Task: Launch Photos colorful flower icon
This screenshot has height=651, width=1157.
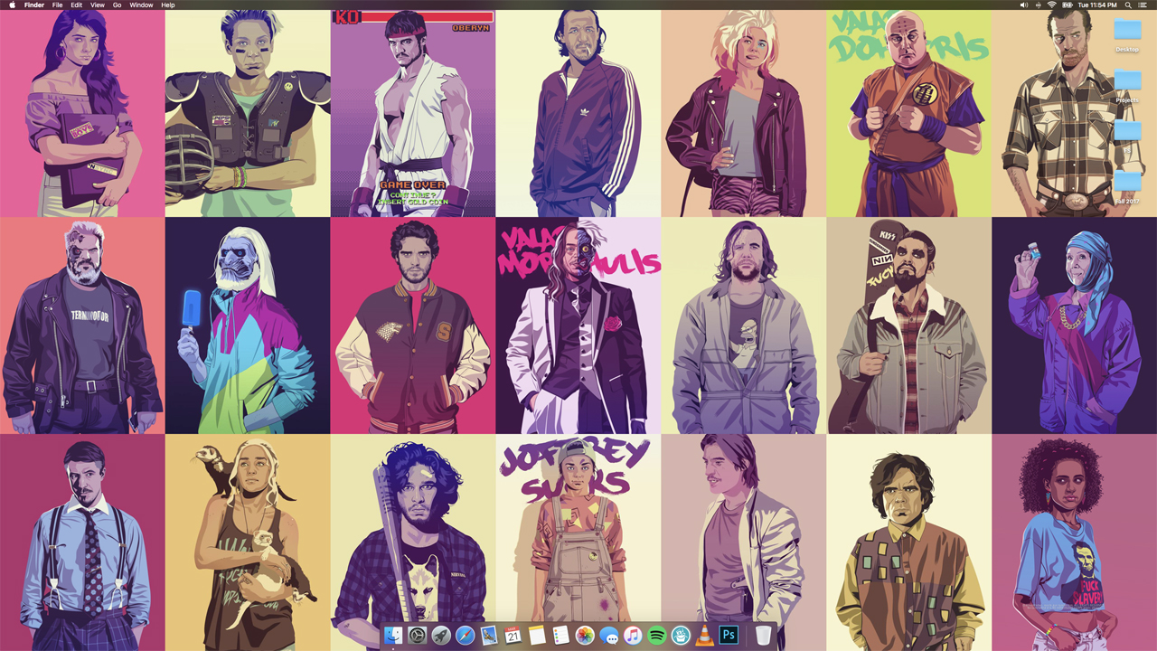Action: coord(585,636)
